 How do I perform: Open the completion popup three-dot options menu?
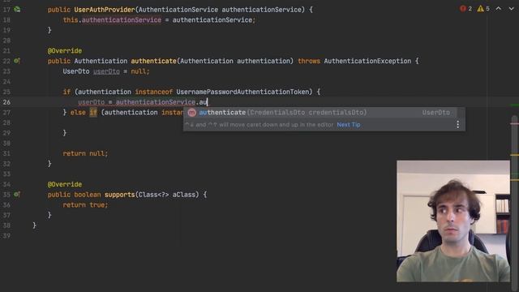(x=457, y=124)
